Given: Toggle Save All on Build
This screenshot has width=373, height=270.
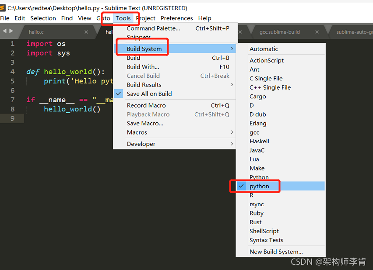Looking at the screenshot, I should (175, 94).
